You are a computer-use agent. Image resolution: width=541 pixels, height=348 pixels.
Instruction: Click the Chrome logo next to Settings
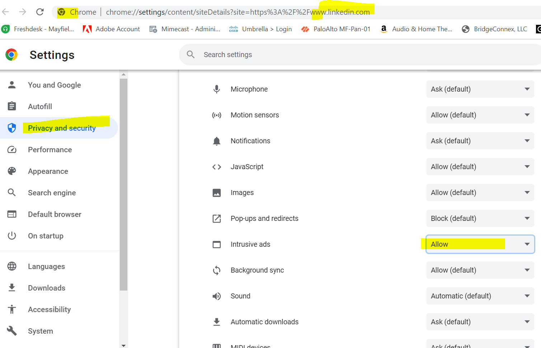click(11, 55)
